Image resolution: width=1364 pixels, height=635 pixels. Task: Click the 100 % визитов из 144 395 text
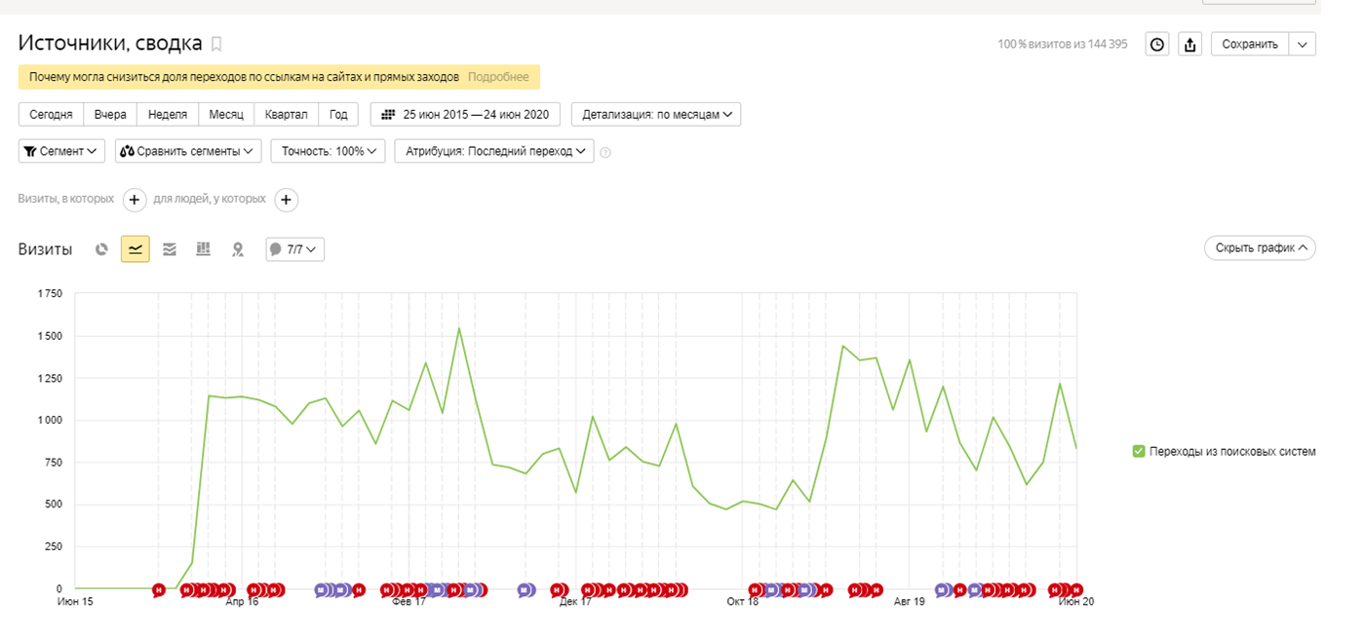click(1063, 45)
